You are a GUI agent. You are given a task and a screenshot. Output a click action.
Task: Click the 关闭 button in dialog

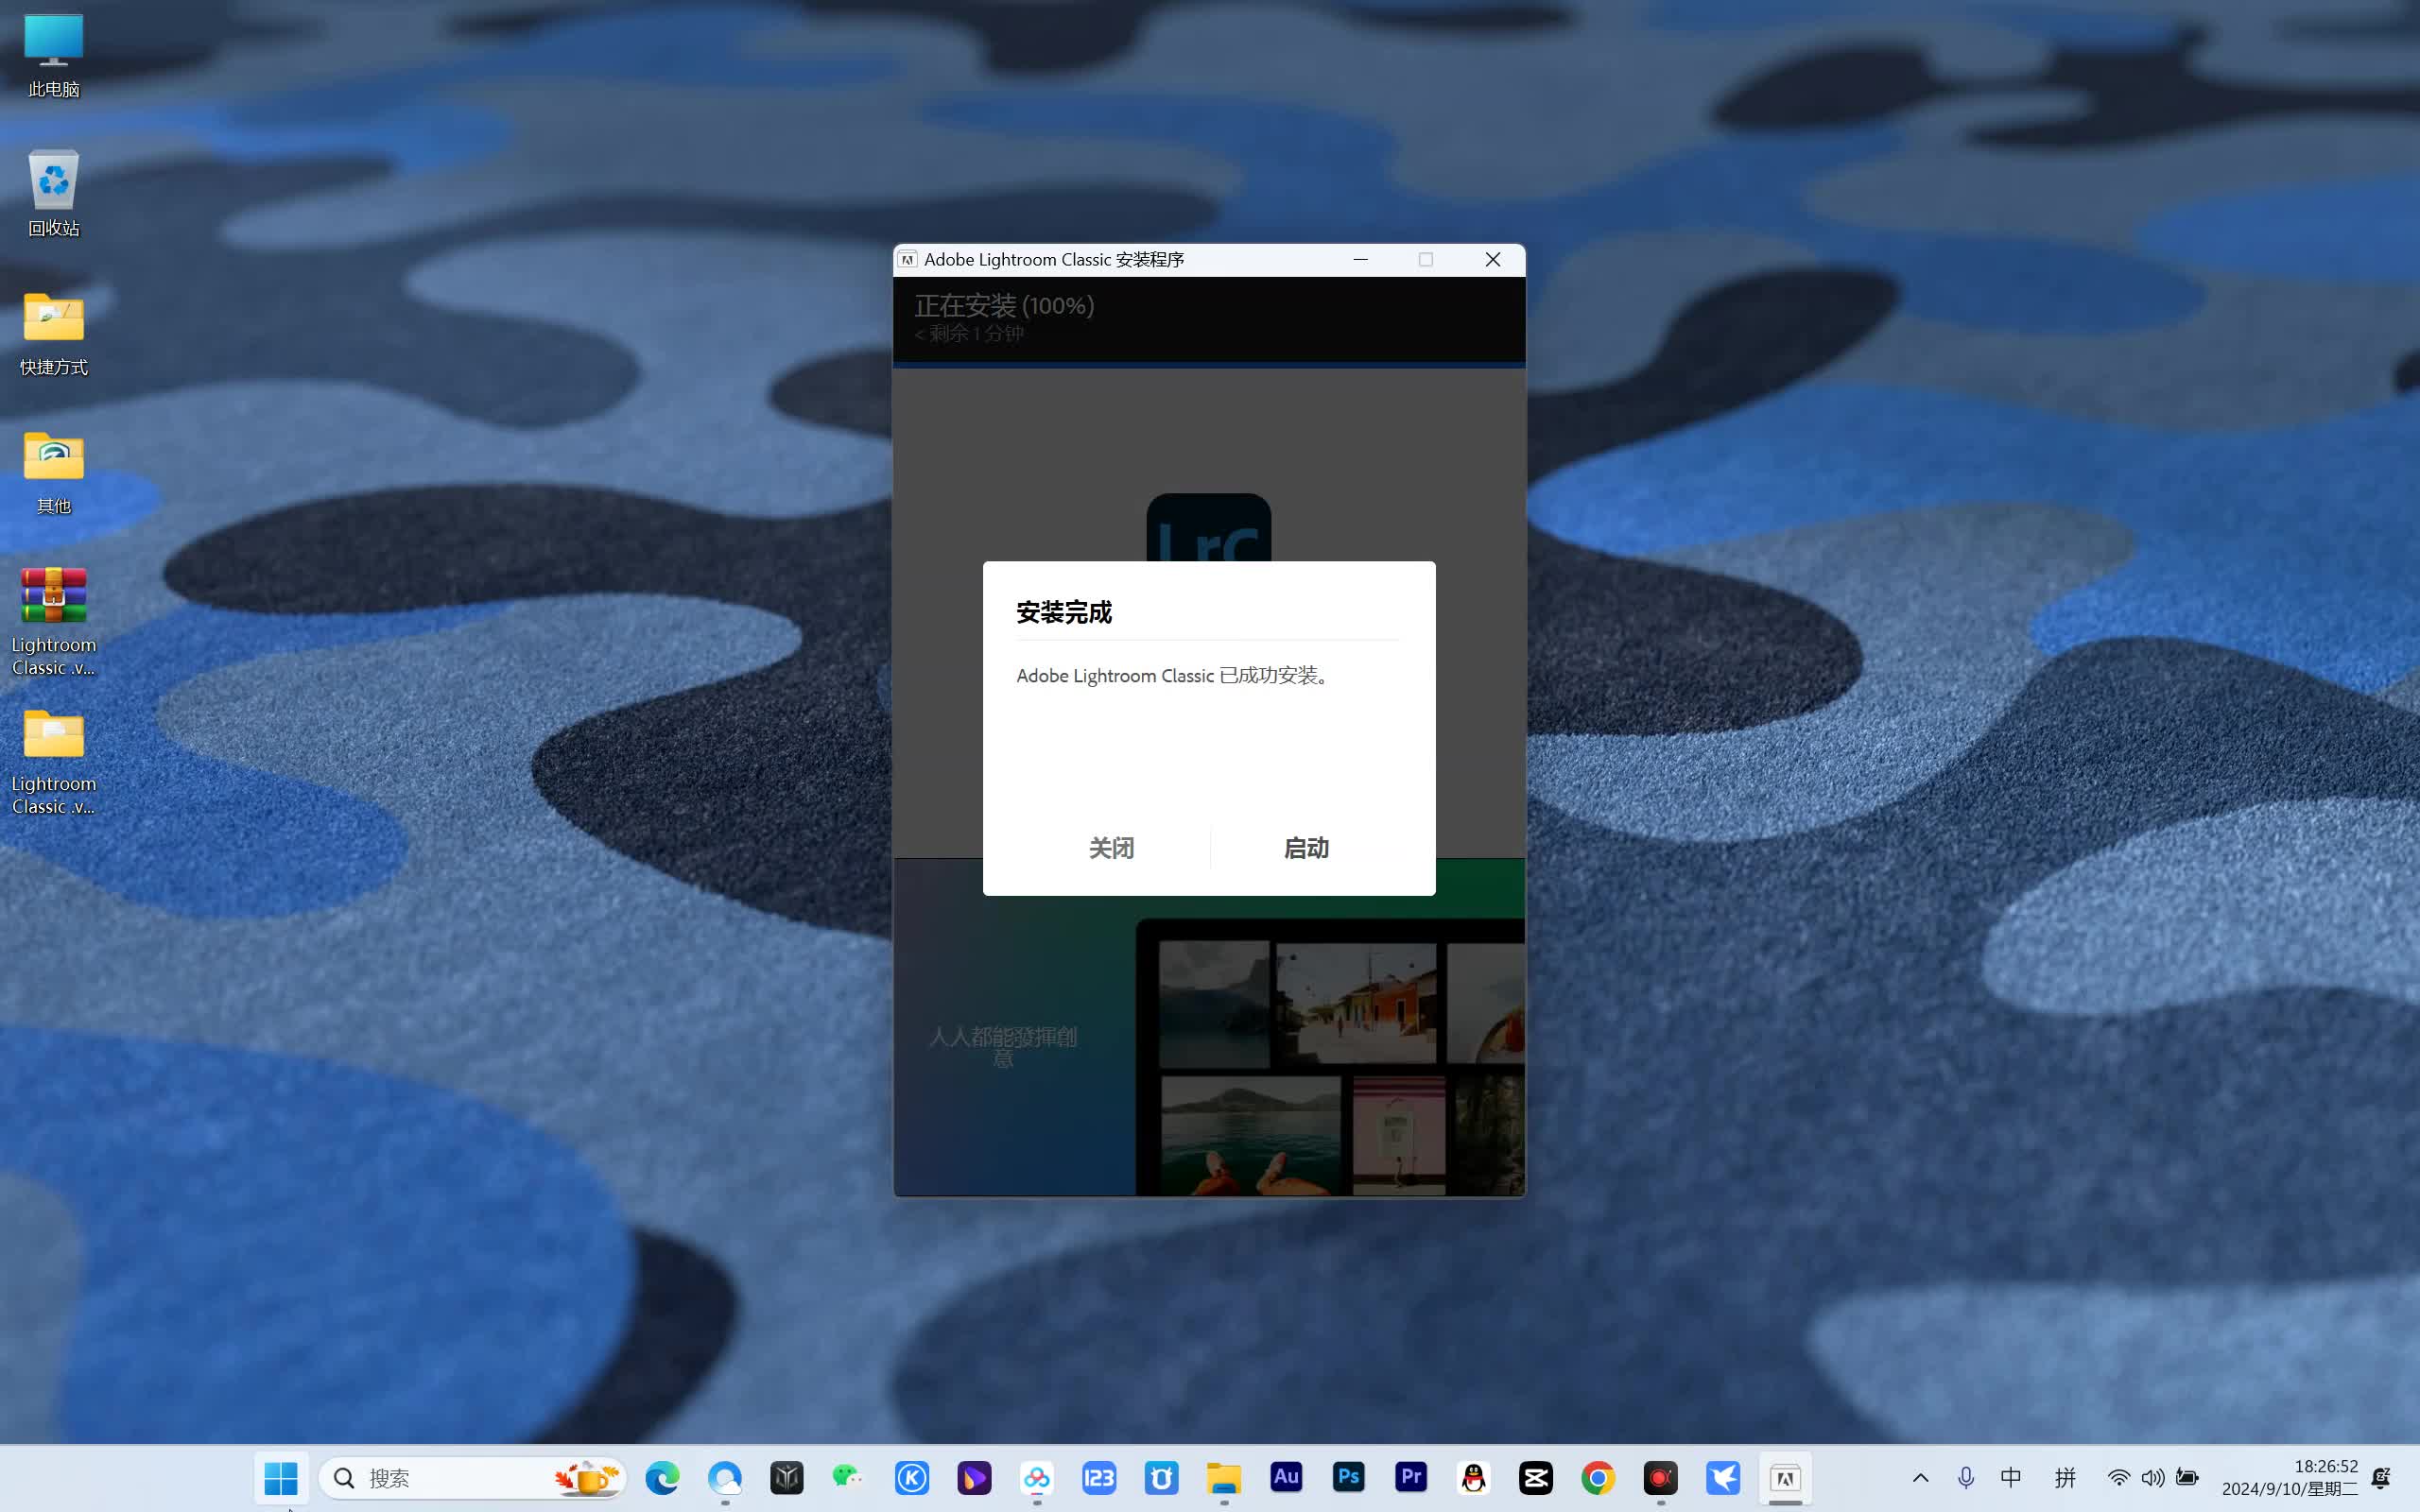tap(1110, 848)
